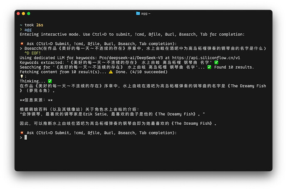
Task: Click the '(4/10 succeeded)' text
Action: pyautogui.click(x=148, y=72)
